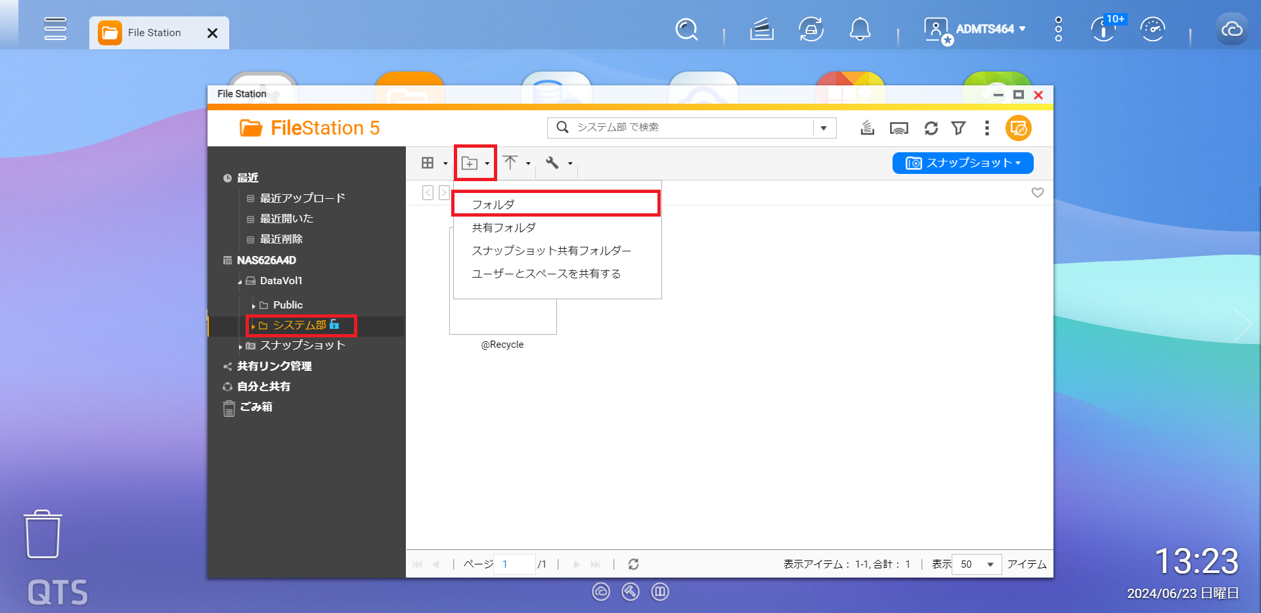Open external devices icon in top bar
The height and width of the screenshot is (613, 1261).
(811, 30)
